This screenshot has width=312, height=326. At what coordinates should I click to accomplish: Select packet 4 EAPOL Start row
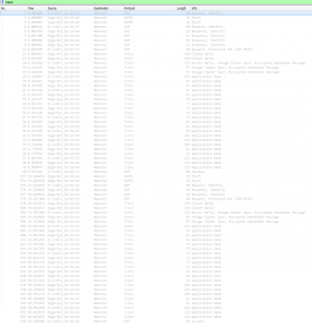click(x=156, y=22)
